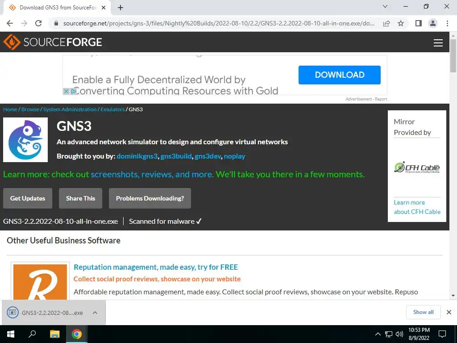Image resolution: width=457 pixels, height=343 pixels.
Task: Open notification center icon
Action: point(442,334)
